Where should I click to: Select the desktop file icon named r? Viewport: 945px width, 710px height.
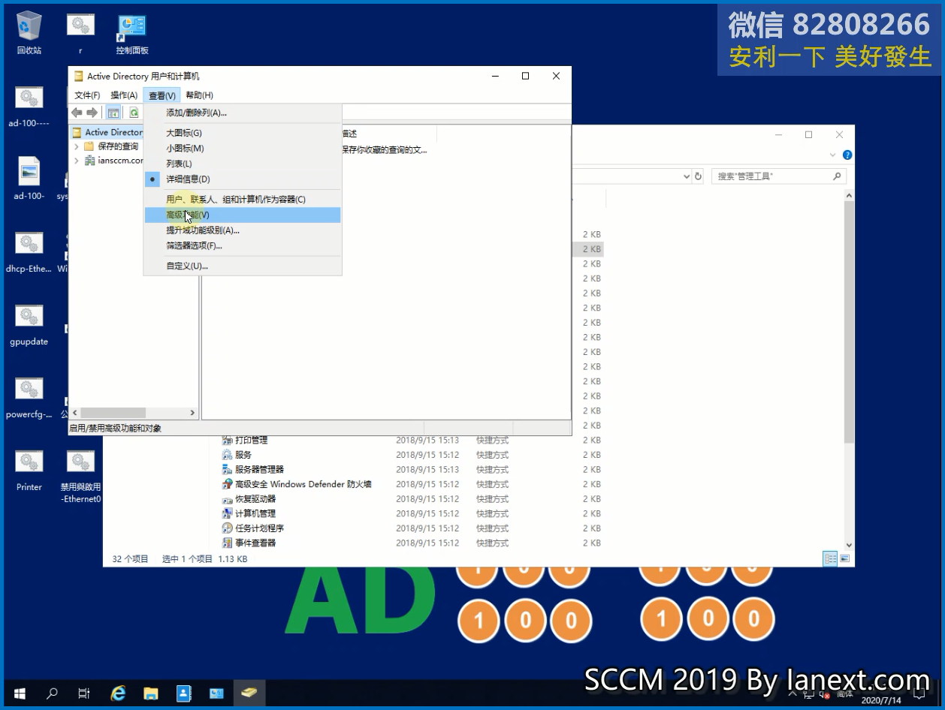point(80,33)
